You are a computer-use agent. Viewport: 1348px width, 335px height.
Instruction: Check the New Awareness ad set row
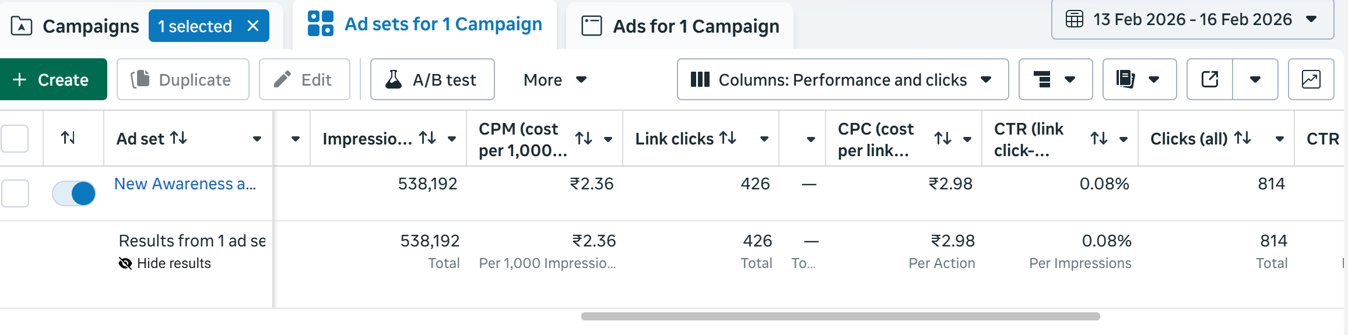(15, 193)
